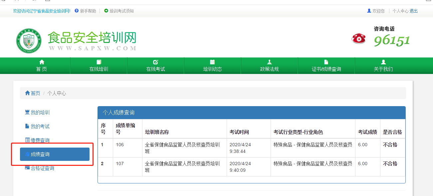Click the 培训动态 calendar icon

tap(212, 62)
